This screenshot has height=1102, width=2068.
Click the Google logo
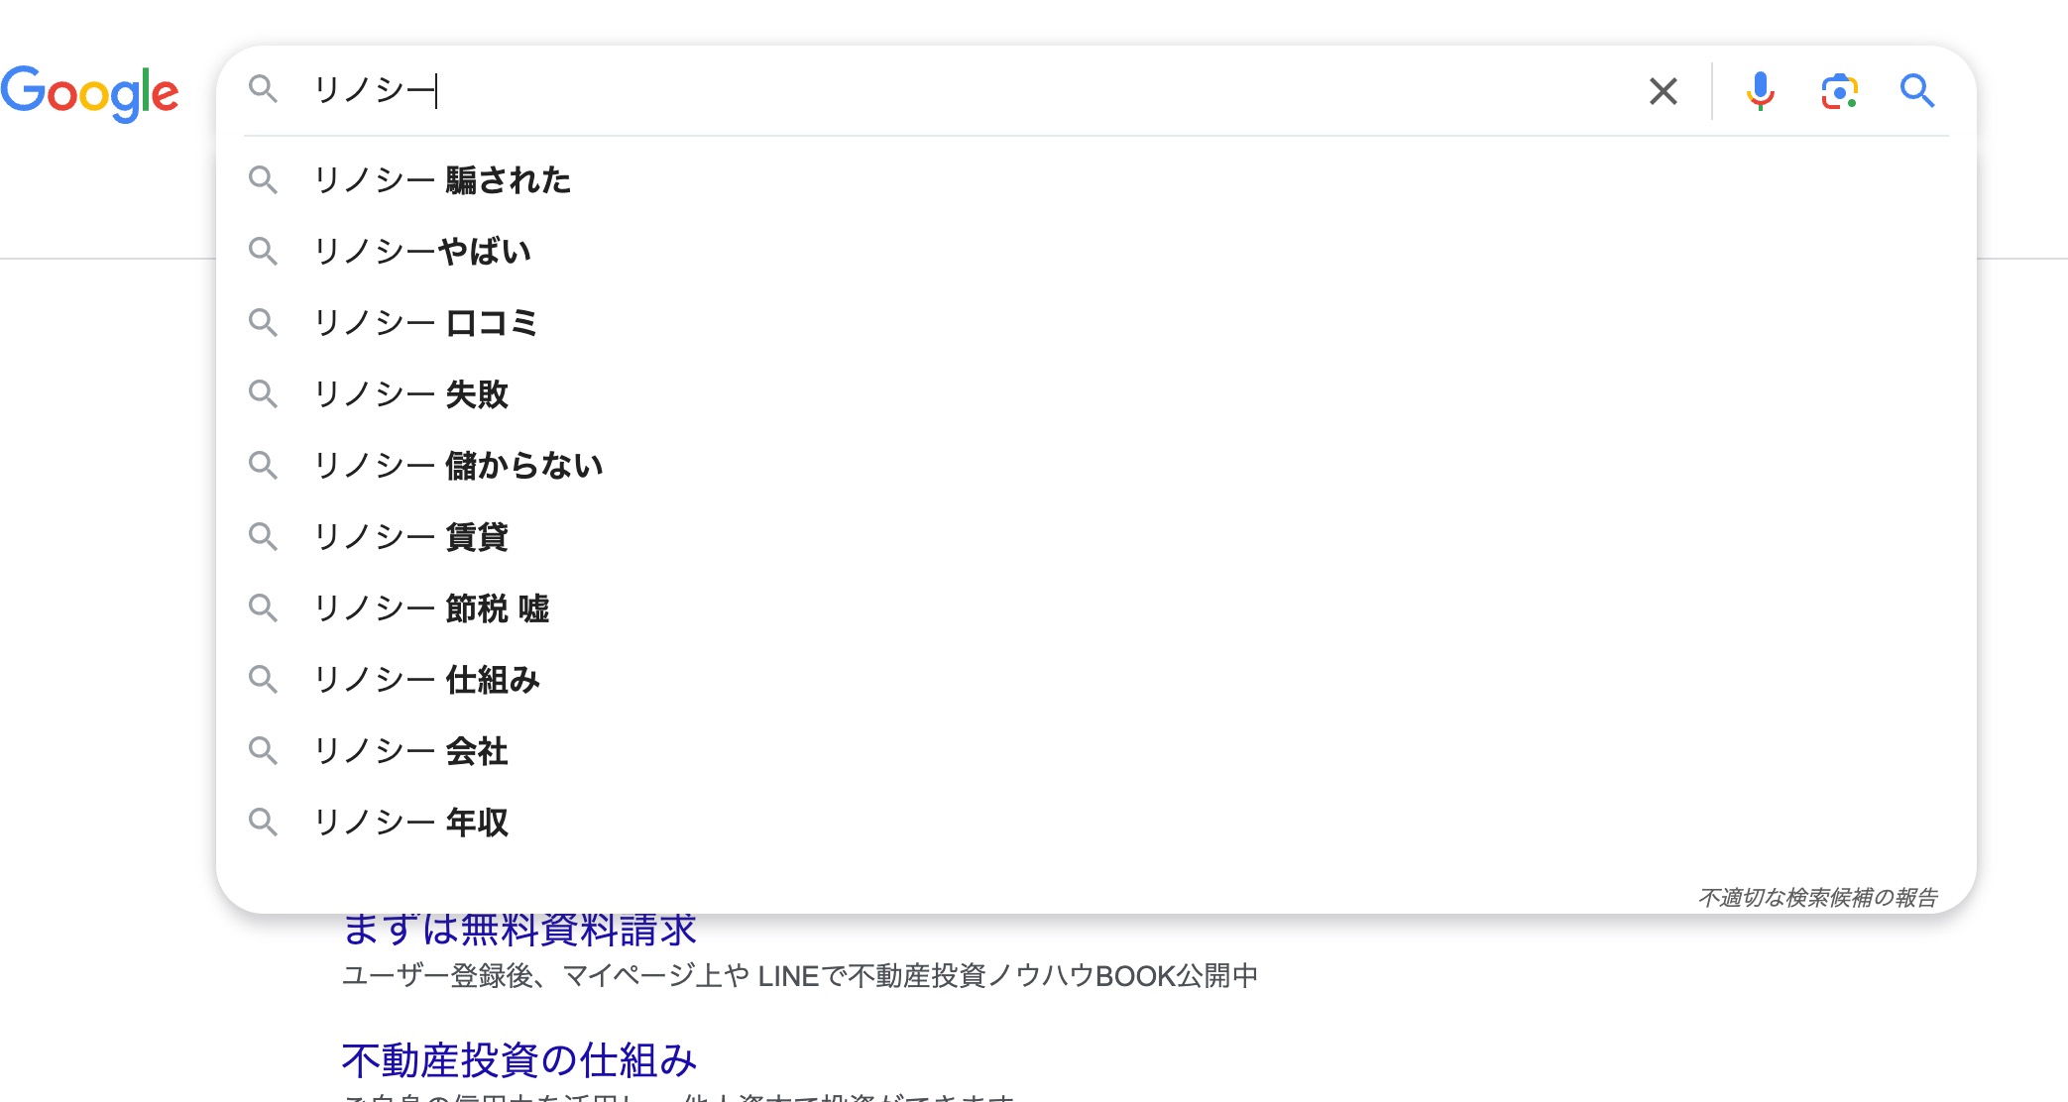tap(89, 93)
